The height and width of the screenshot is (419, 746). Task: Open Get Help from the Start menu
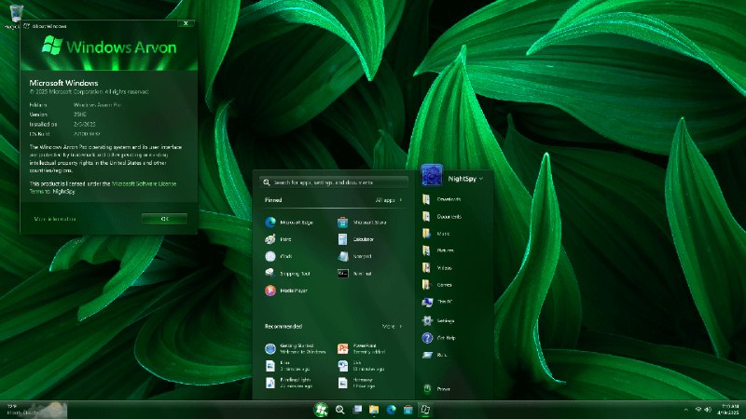[438, 338]
